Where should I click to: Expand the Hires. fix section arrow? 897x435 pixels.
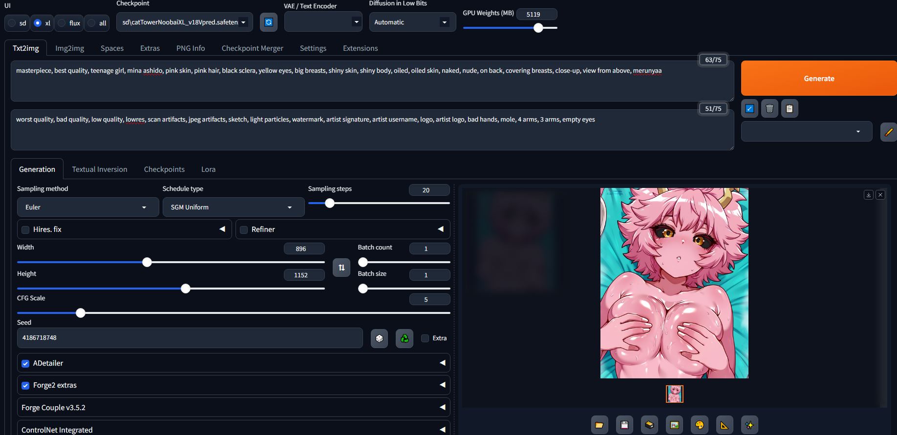click(x=222, y=229)
